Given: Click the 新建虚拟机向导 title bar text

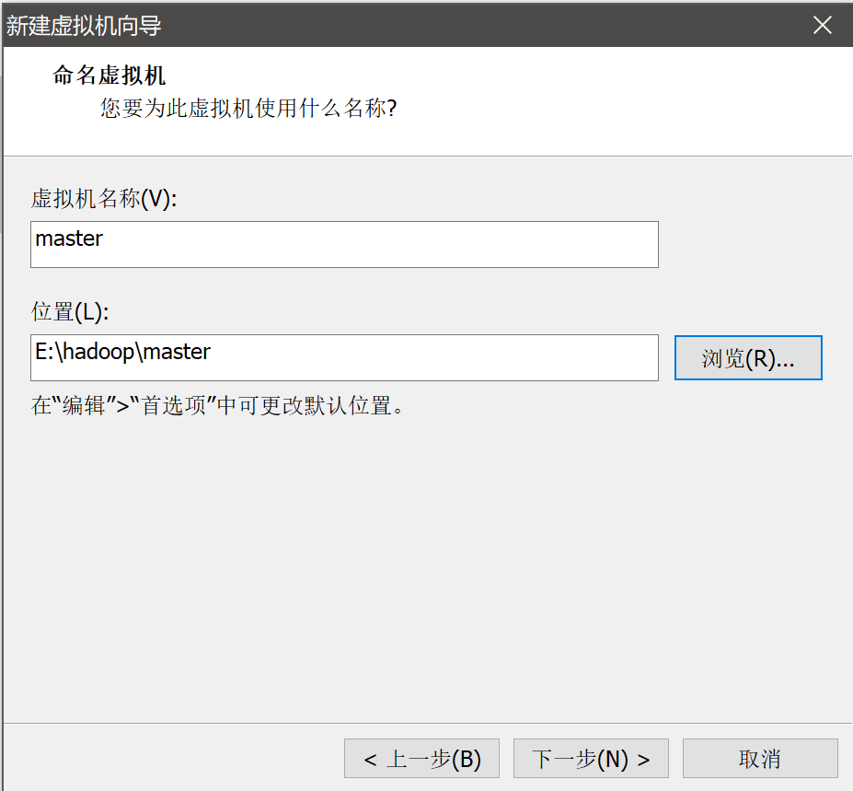Looking at the screenshot, I should coord(84,26).
